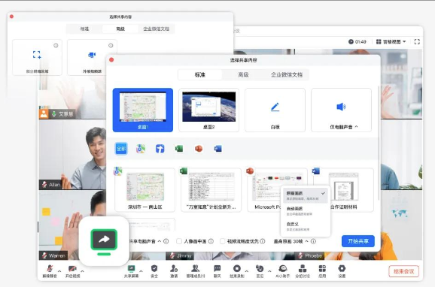Click the fullscreen icon in meeting window
Viewport: 435px width, 287px height.
coord(417,42)
